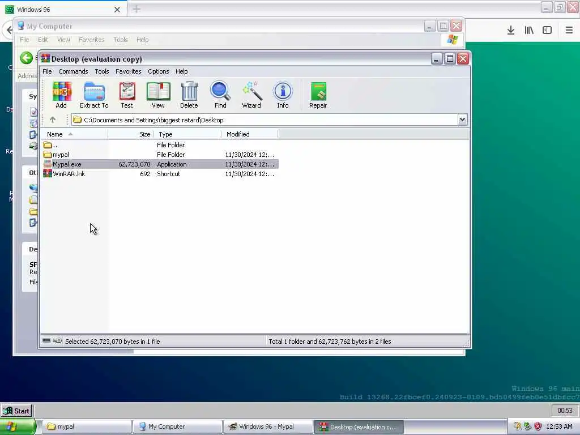The width and height of the screenshot is (580, 435).
Task: Click 'Total 1 folder' status bar text
Action: (330, 342)
